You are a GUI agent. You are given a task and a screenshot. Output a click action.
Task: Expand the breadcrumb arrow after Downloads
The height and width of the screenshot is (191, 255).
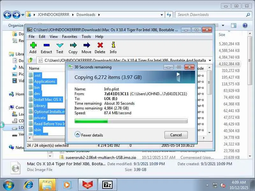pyautogui.click(x=99, y=15)
